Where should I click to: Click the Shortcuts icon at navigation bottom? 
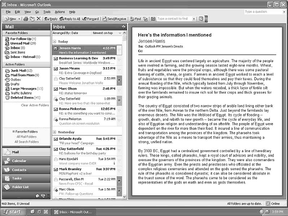point(43,196)
